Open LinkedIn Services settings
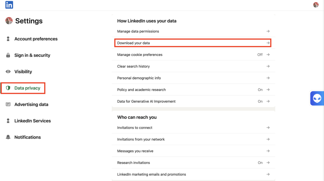The image size is (324, 181). [33, 121]
